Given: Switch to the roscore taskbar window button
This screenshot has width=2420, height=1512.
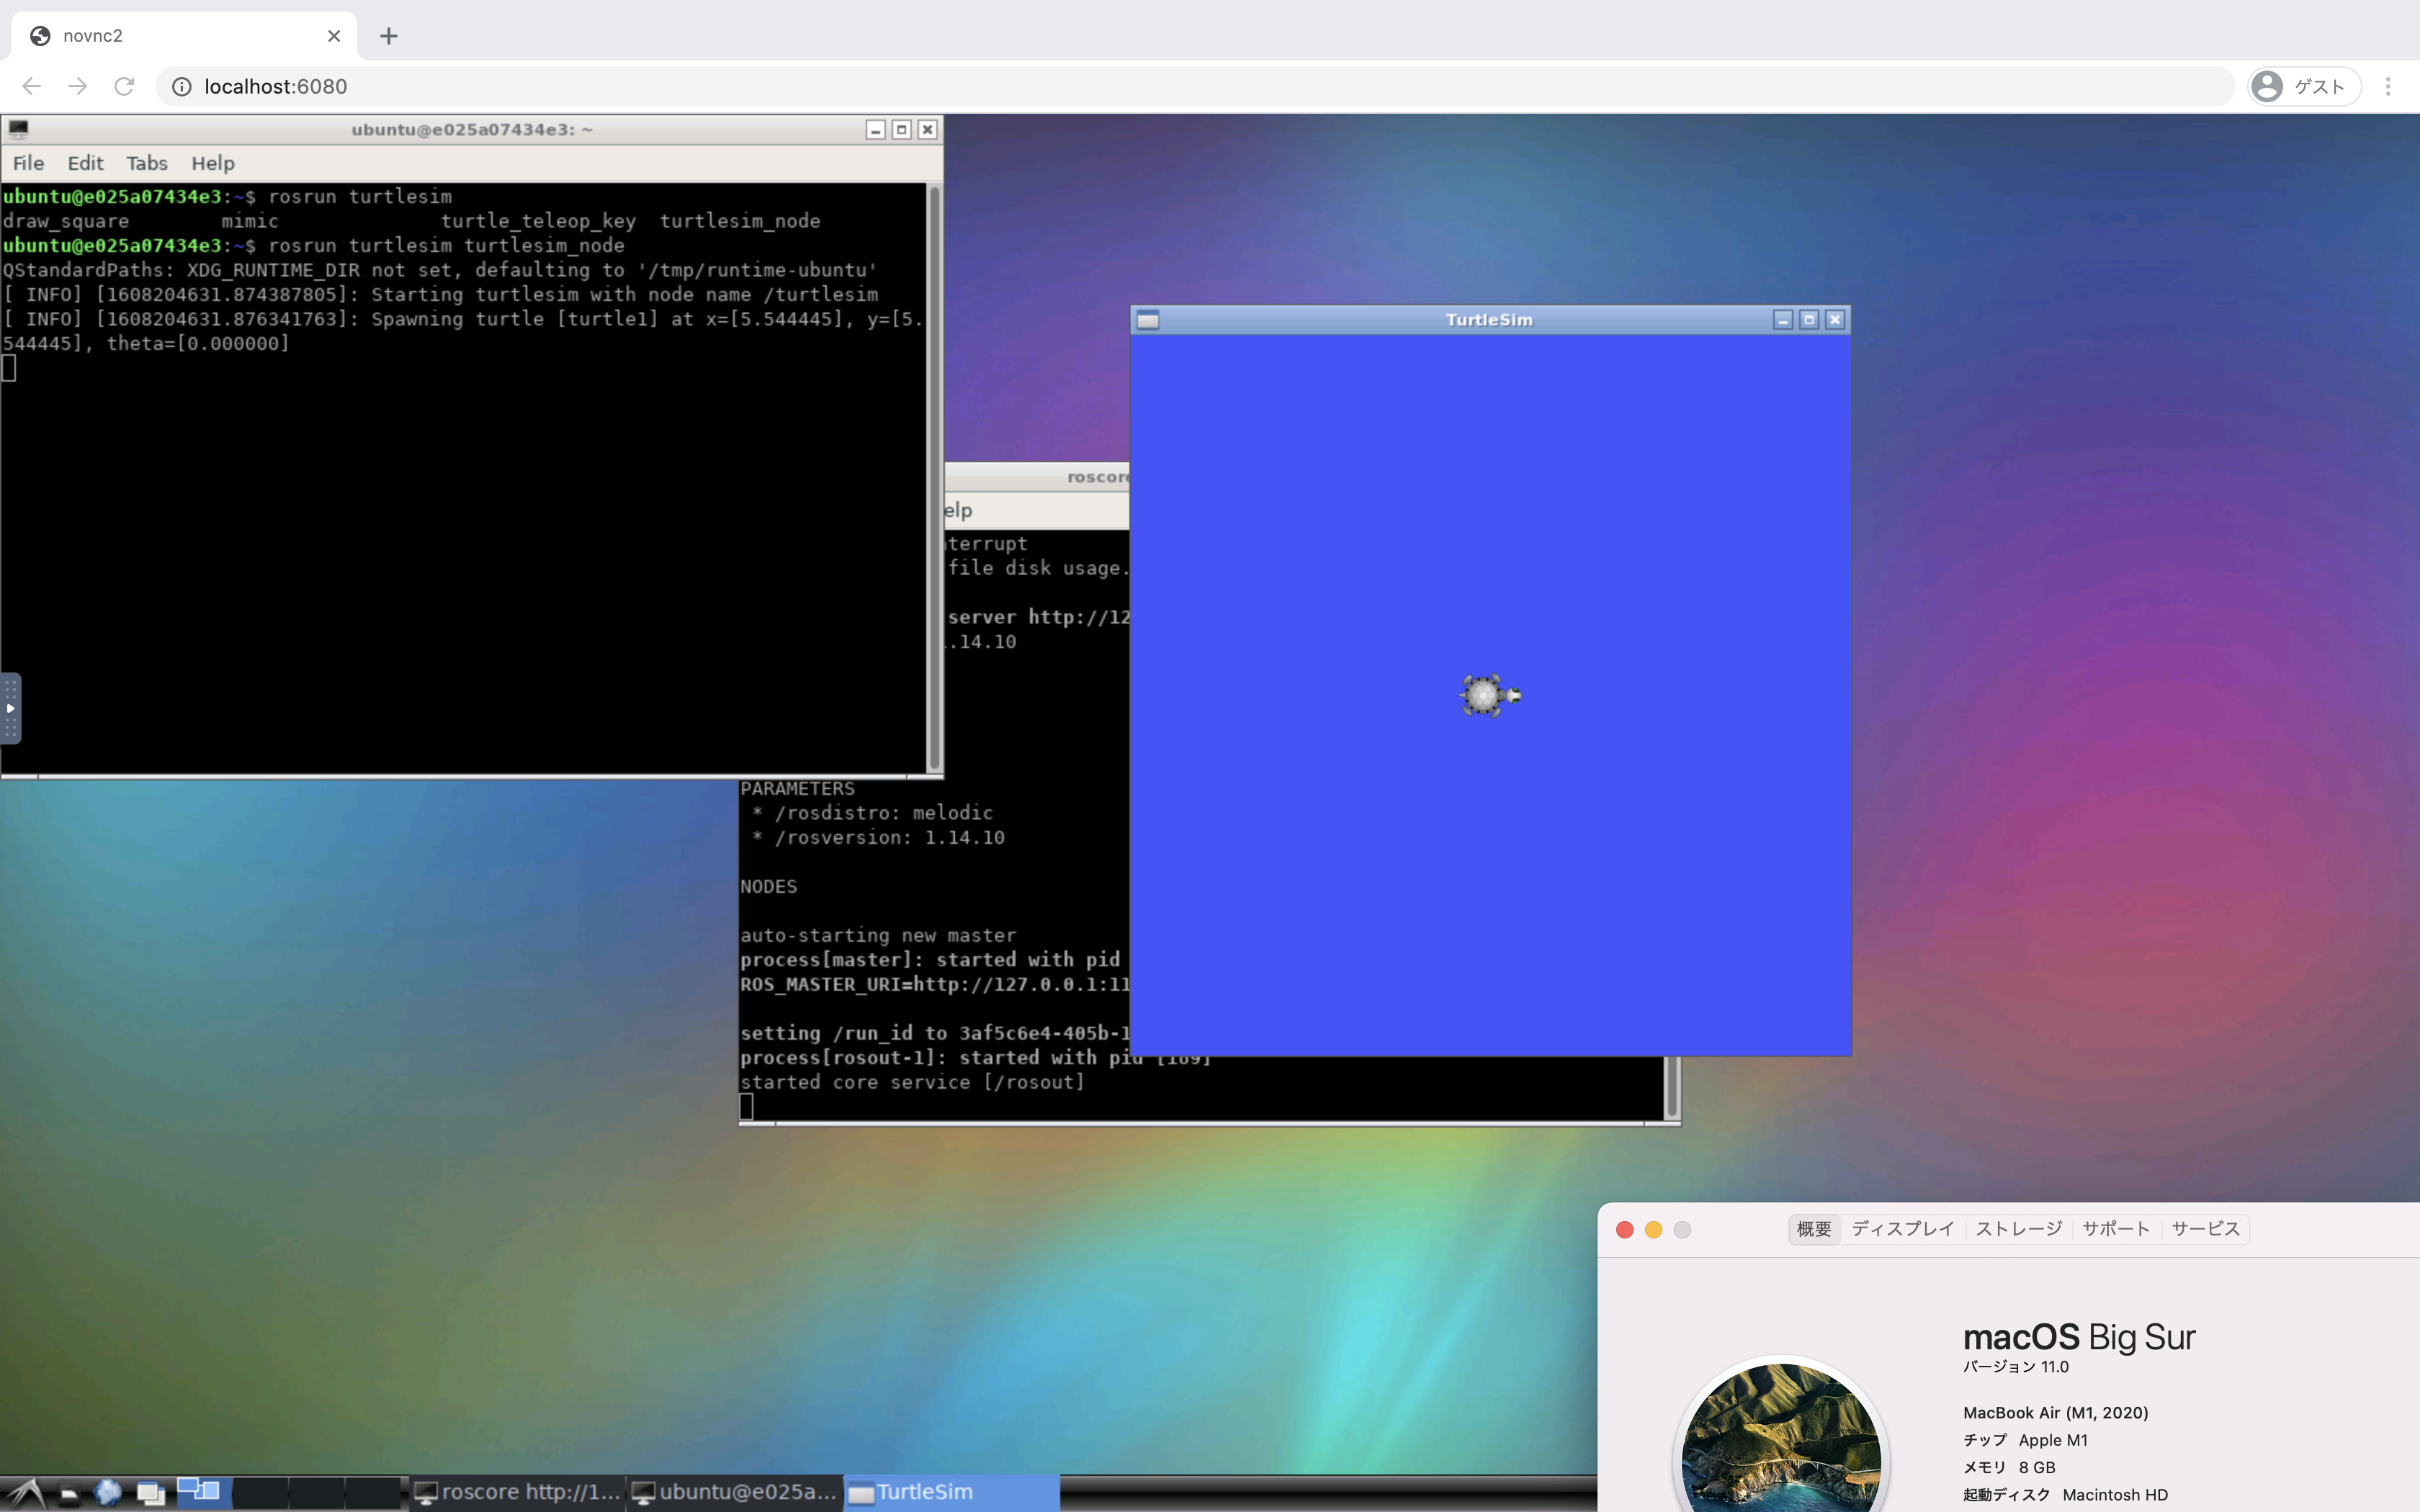Looking at the screenshot, I should (518, 1493).
